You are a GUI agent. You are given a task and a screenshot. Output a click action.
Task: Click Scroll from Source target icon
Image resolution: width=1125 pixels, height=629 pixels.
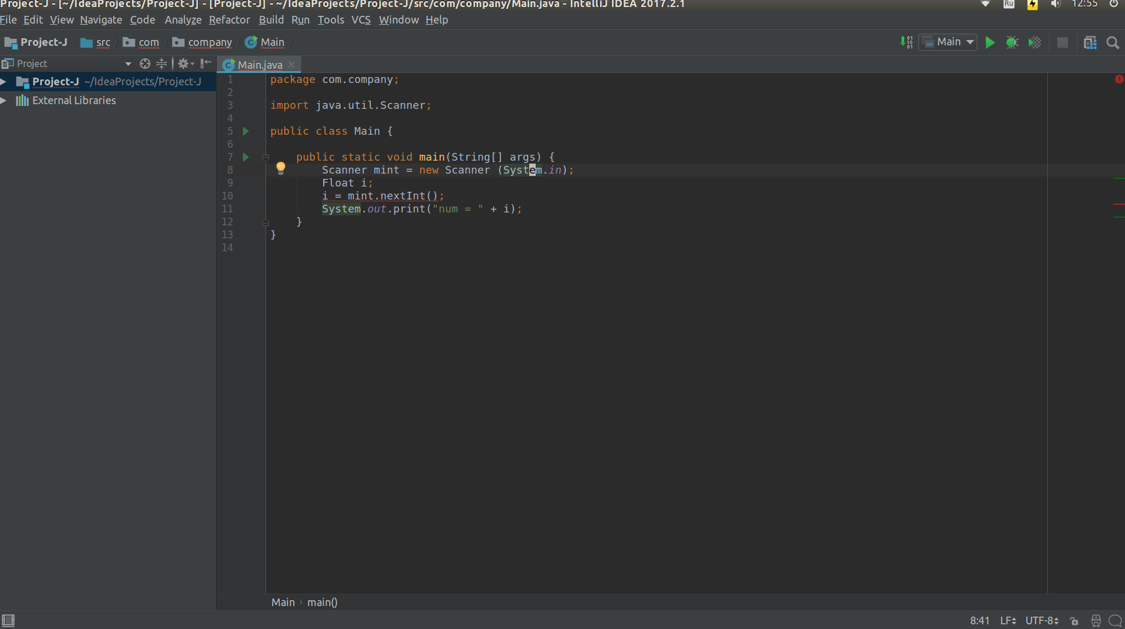click(145, 64)
